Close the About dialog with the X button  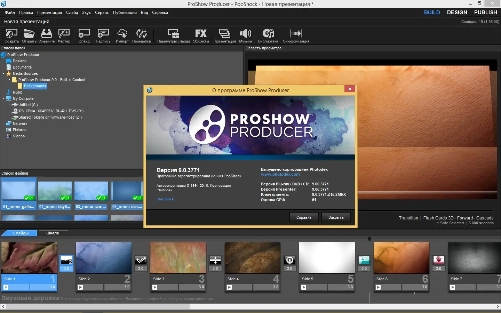[x=350, y=89]
